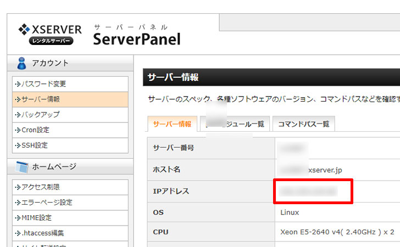Click the ホームページ section icon

pyautogui.click(x=21, y=167)
